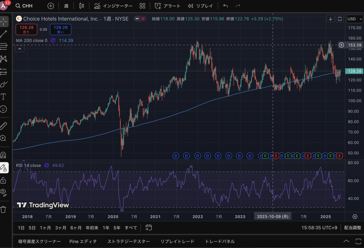This screenshot has width=364, height=248.
Task: Open chart settings gear on time axis
Action: (355, 216)
